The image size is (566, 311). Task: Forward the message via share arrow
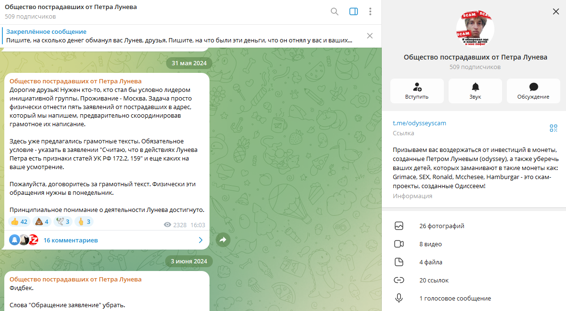click(x=223, y=240)
